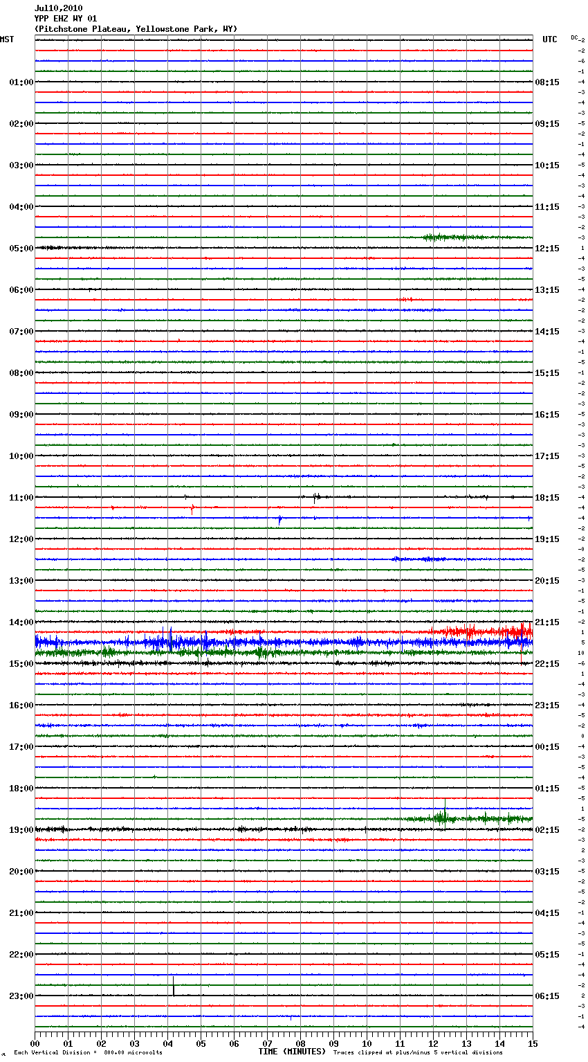
Task: Click the Pitchstone Plateau location title
Action: coord(136,29)
